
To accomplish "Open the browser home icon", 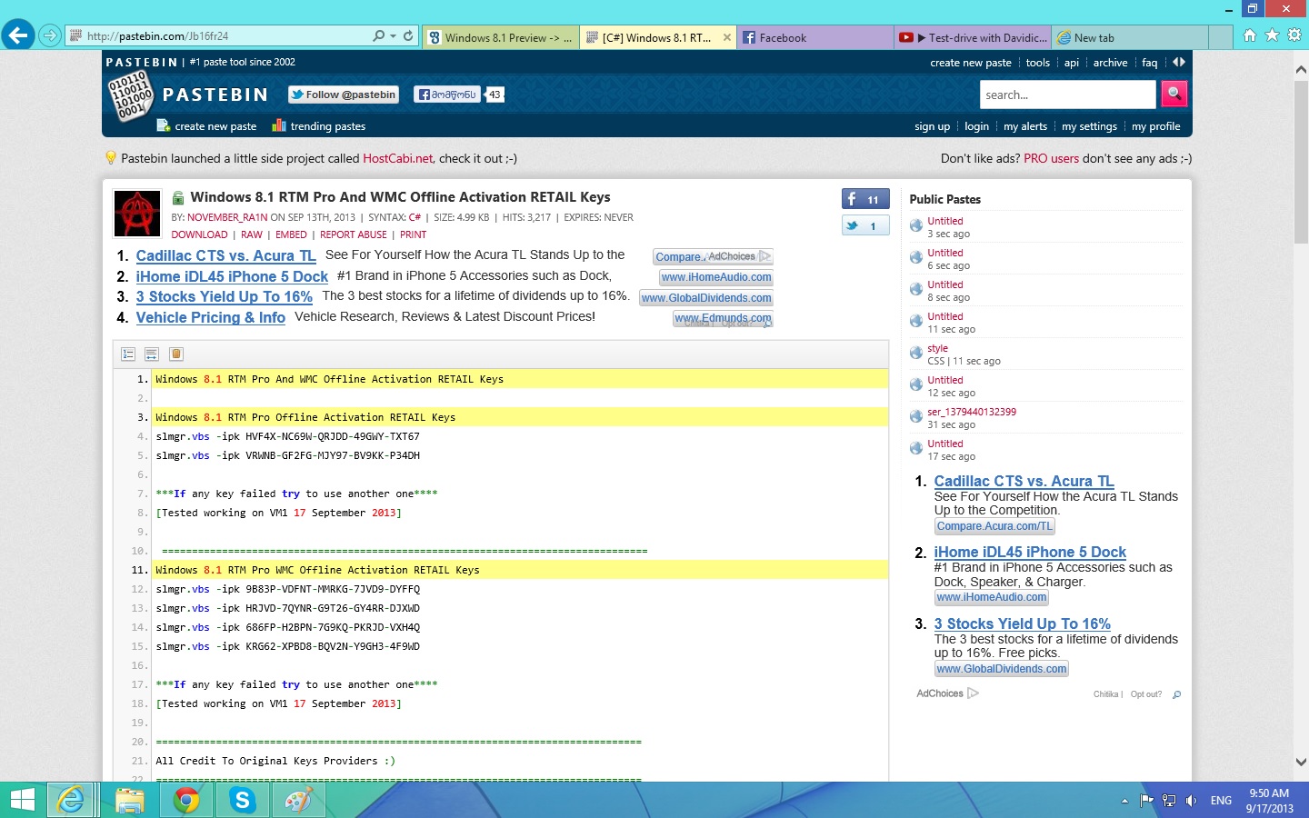I will pos(1250,35).
